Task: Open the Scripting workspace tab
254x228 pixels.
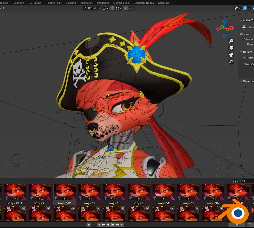Action: click(x=164, y=3)
